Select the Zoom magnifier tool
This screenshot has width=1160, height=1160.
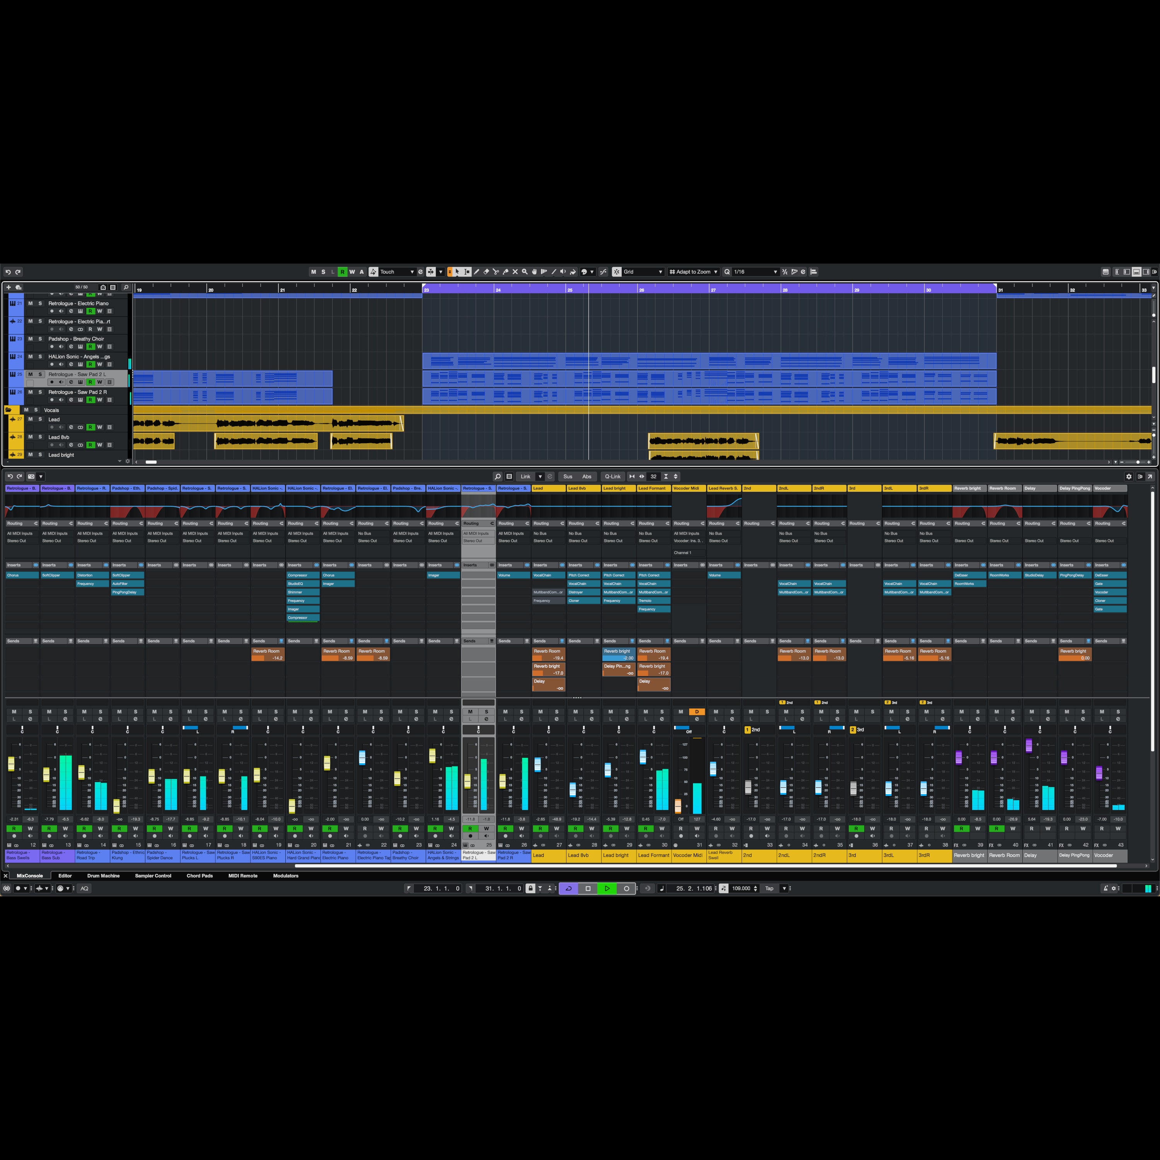click(x=525, y=272)
